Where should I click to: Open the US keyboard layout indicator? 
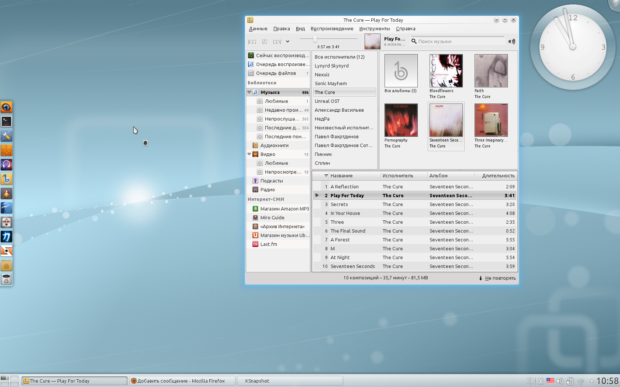(550, 381)
